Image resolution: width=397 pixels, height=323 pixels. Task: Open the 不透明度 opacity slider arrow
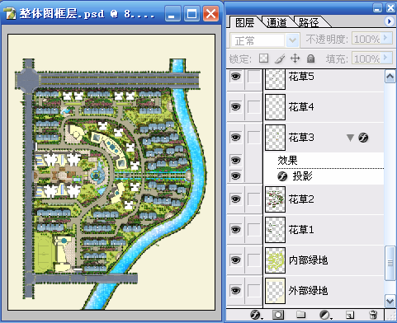coord(386,38)
